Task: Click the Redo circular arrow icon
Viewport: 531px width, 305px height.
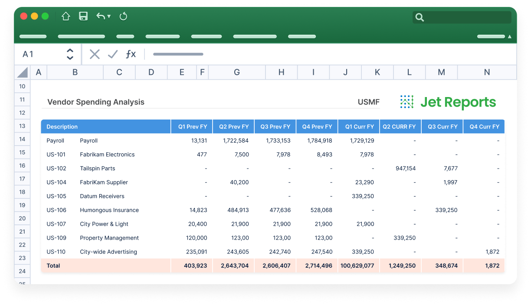Action: click(123, 16)
